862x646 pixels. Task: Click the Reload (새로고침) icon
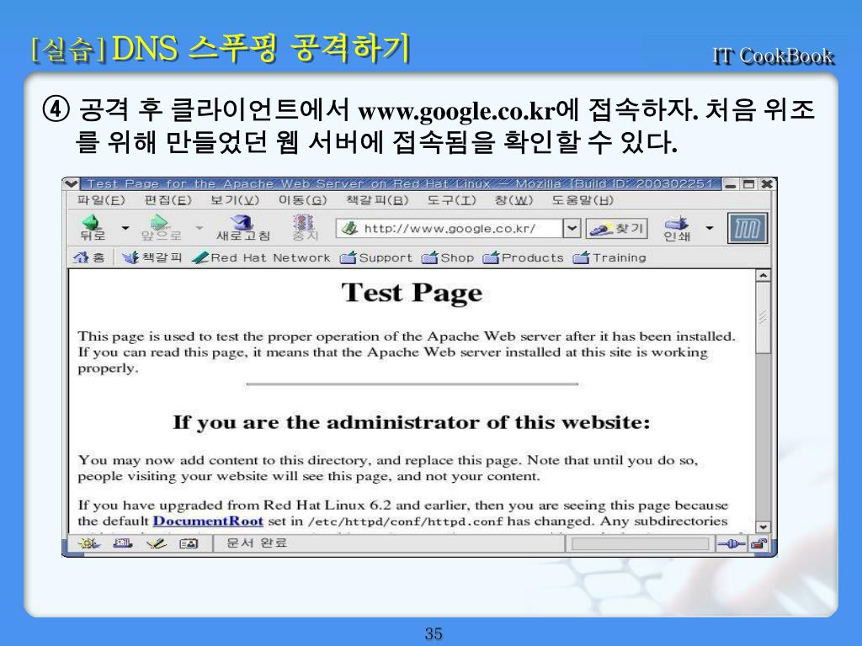tap(243, 227)
